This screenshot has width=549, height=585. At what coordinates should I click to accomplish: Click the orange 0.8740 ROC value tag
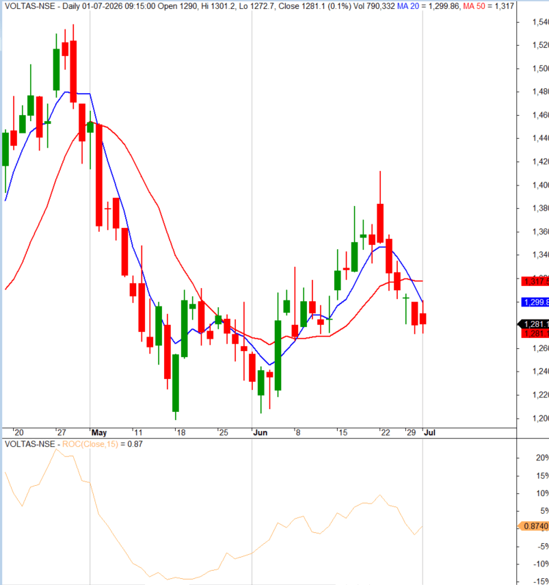pyautogui.click(x=534, y=526)
